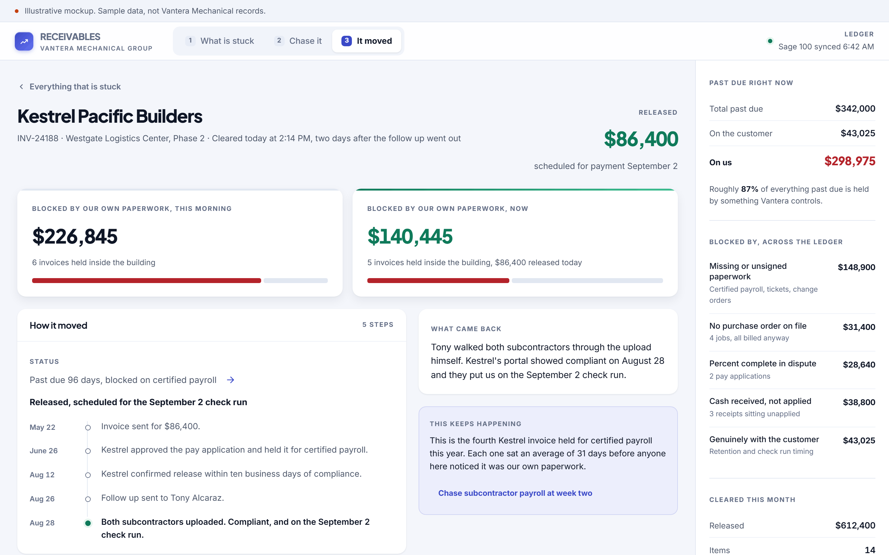Click the green Aug 28 timeline dot
889x555 pixels.
(88, 523)
